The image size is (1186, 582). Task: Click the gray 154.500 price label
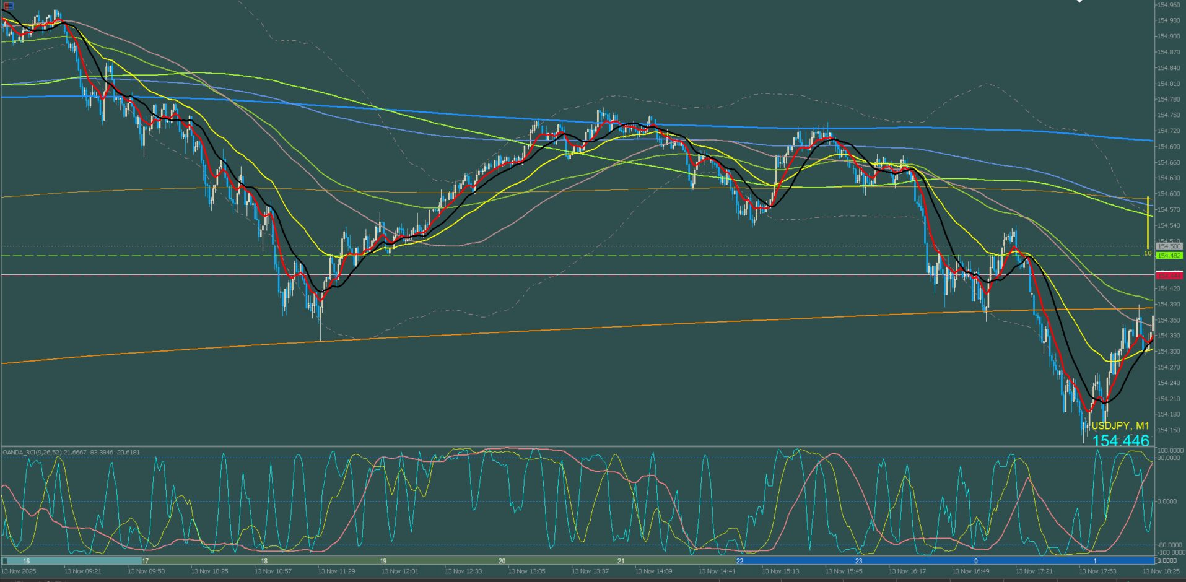pyautogui.click(x=1169, y=246)
